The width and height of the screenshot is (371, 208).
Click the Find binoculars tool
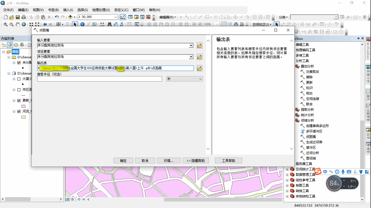(109, 24)
